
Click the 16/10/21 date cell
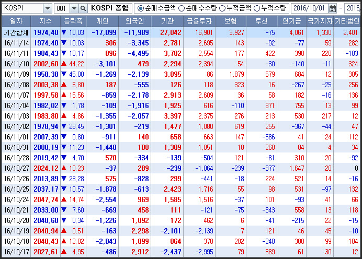(16, 210)
